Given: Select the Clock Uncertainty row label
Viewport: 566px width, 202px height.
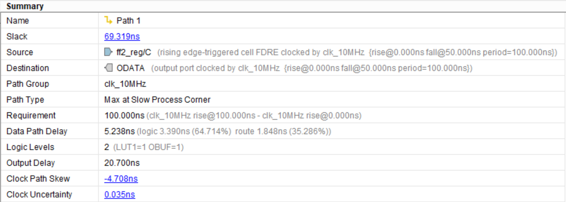Looking at the screenshot, I should (39, 195).
